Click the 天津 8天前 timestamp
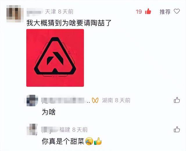The width and height of the screenshot is (186, 151). [59, 12]
